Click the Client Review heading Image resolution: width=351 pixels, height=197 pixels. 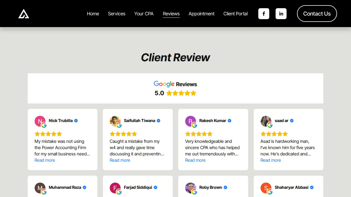pyautogui.click(x=175, y=57)
